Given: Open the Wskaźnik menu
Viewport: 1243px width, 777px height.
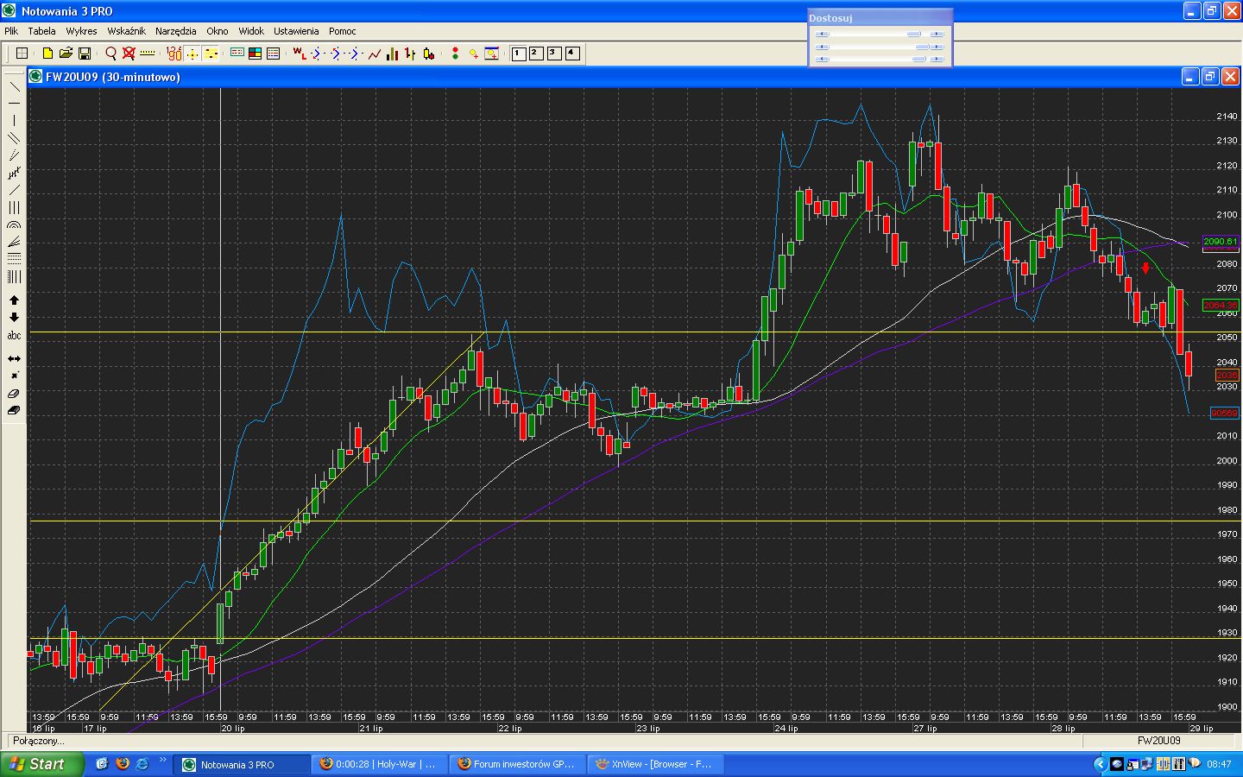Looking at the screenshot, I should point(126,31).
